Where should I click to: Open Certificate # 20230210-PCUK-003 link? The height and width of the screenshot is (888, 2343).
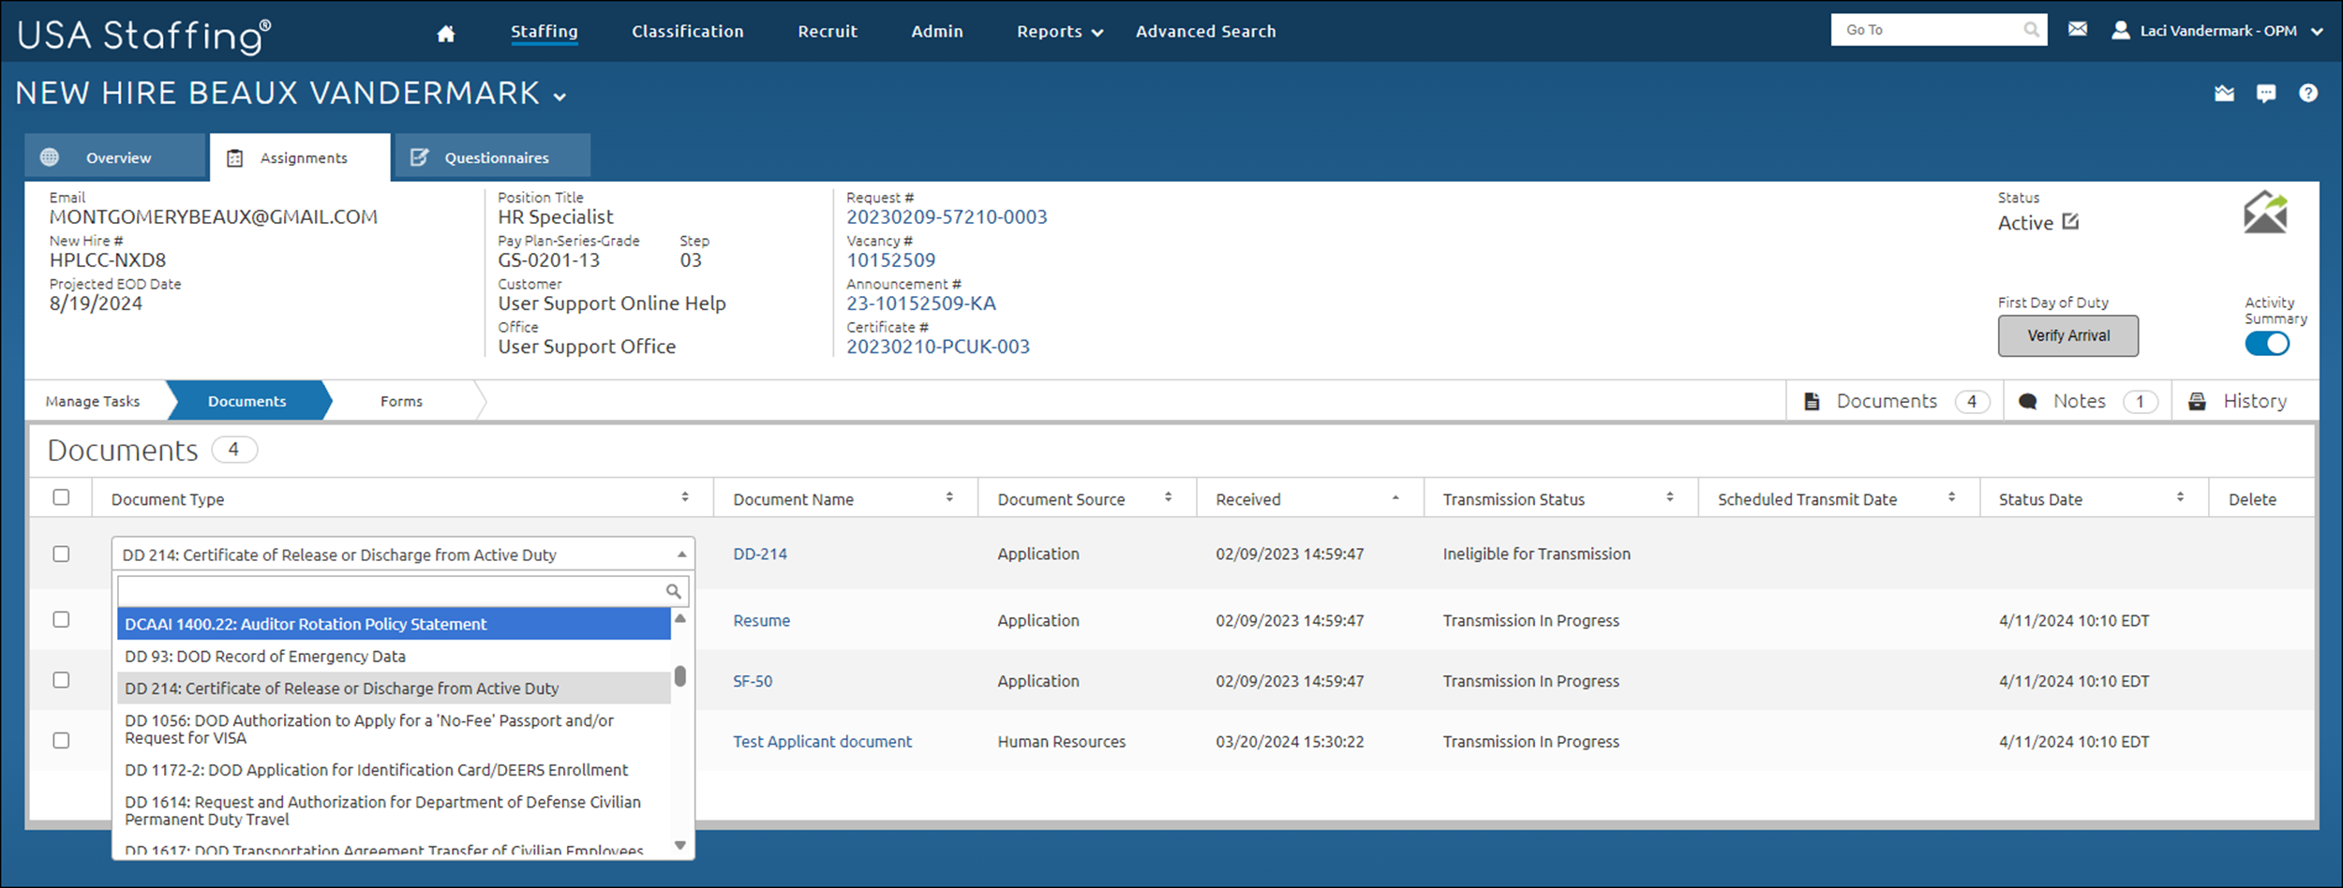point(938,347)
